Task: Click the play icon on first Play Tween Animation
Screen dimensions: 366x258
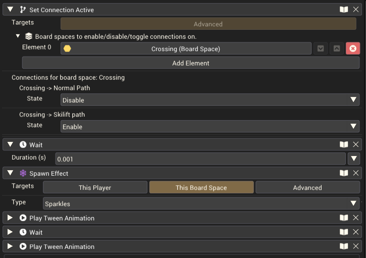Action: [23, 218]
